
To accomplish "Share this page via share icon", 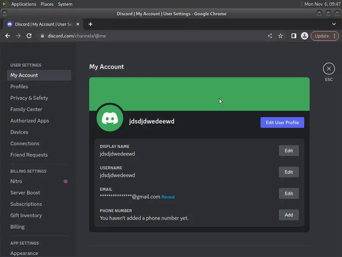I will (x=270, y=36).
